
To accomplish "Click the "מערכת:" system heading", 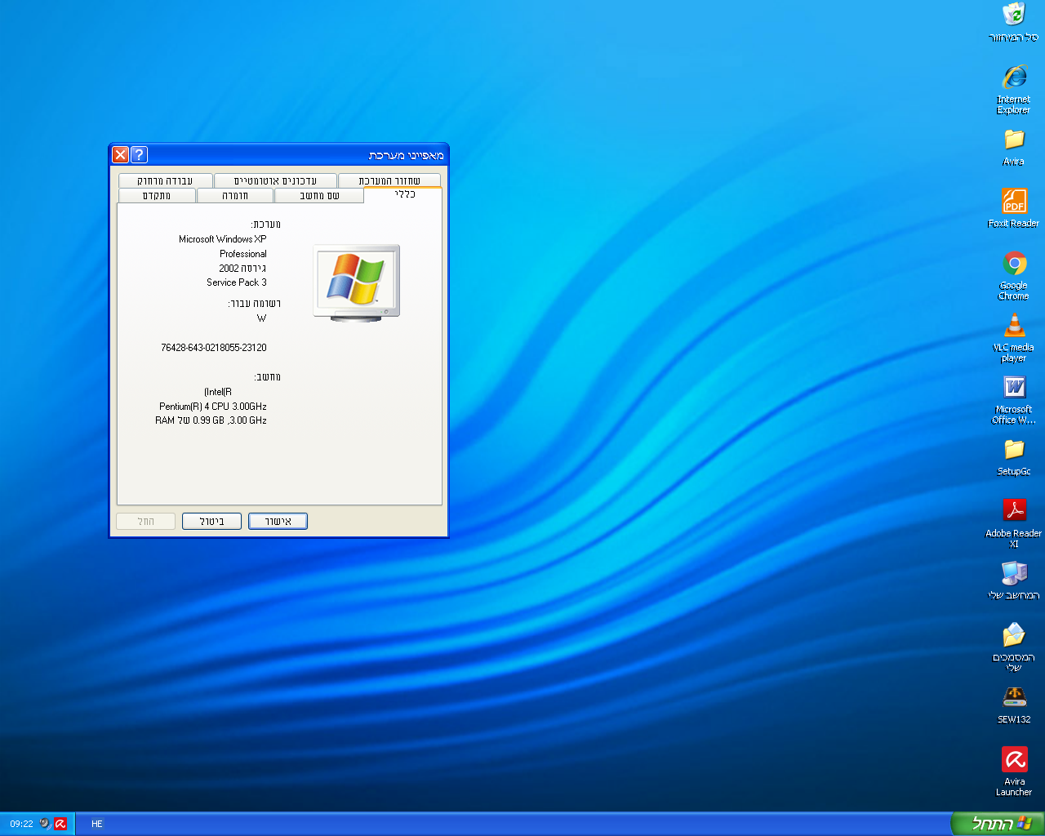I will click(266, 225).
